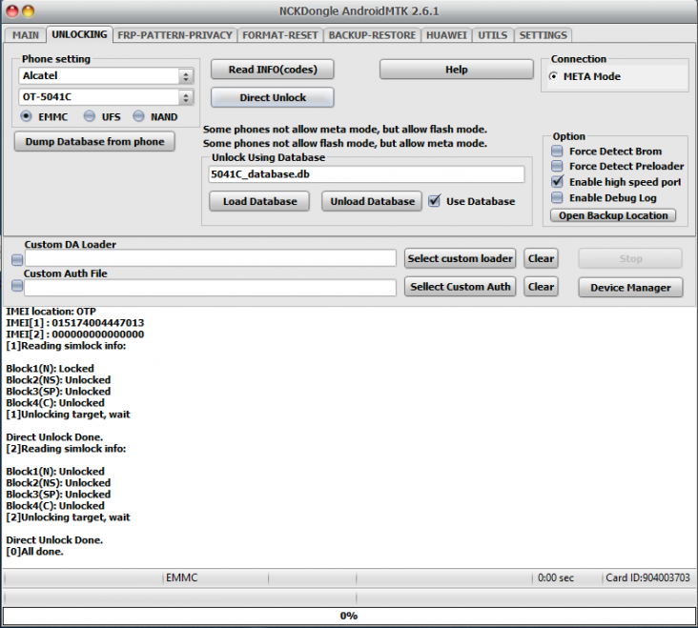Switch to the MAIN tab
This screenshot has width=698, height=628.
pos(25,35)
